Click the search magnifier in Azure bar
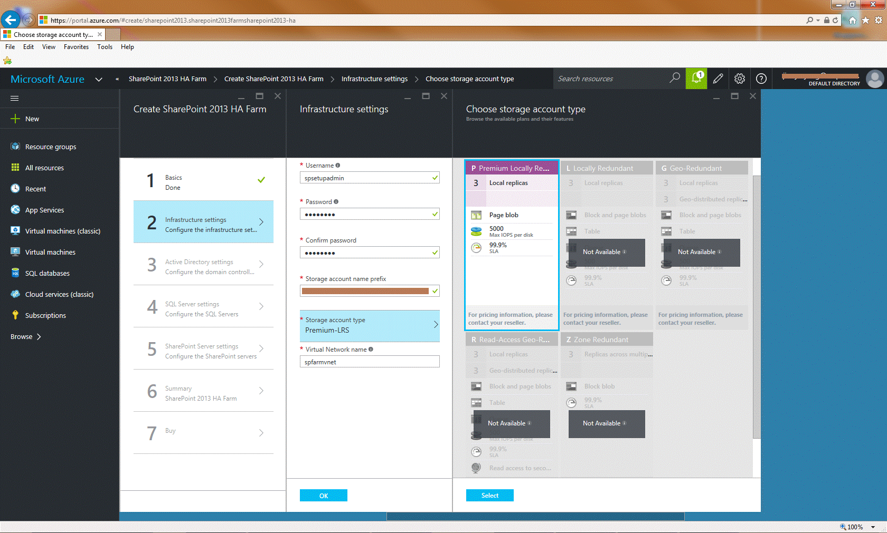Image resolution: width=887 pixels, height=533 pixels. (x=675, y=78)
